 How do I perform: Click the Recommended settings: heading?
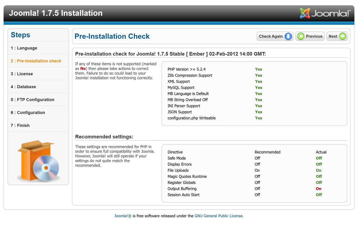(104, 137)
